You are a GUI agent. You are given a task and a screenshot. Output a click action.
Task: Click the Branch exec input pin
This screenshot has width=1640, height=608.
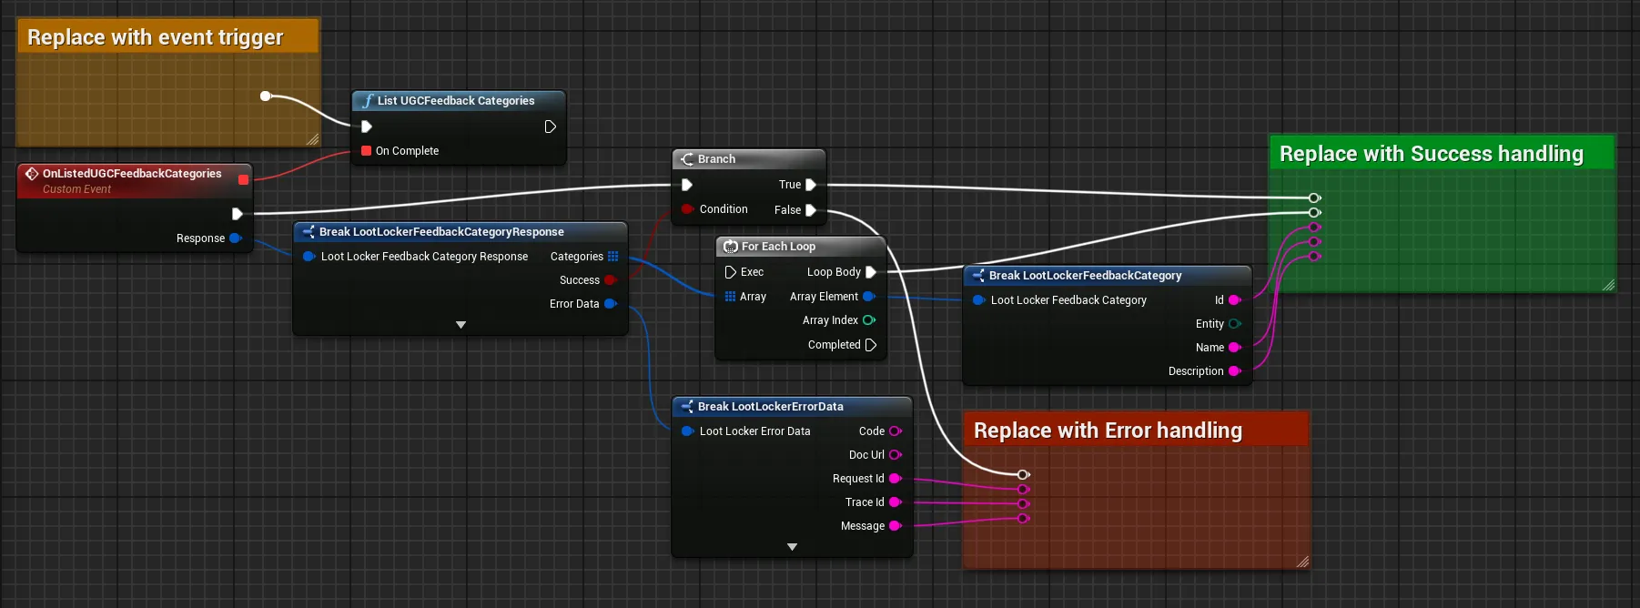pos(687,185)
